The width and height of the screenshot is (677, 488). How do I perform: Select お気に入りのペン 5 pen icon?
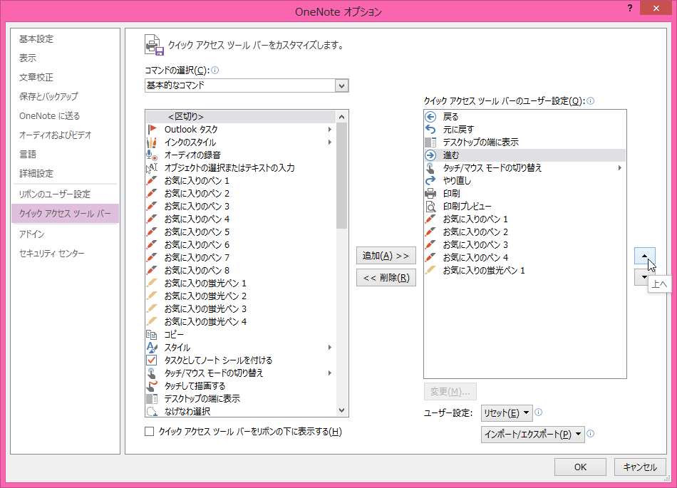pos(152,232)
